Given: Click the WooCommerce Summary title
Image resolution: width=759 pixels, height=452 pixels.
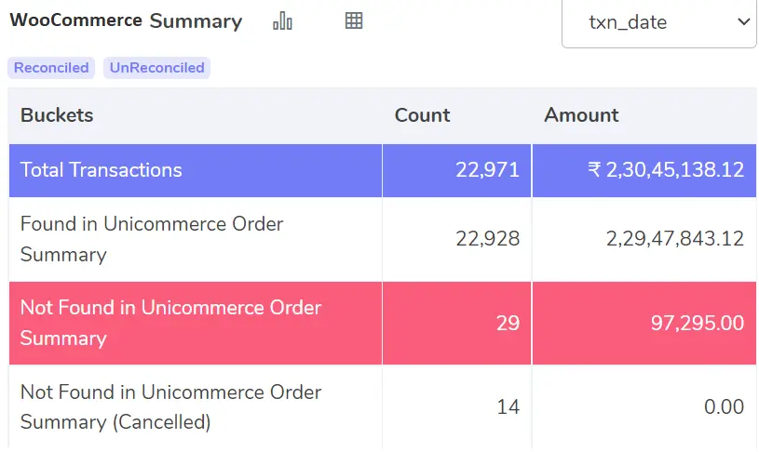Looking at the screenshot, I should [126, 20].
